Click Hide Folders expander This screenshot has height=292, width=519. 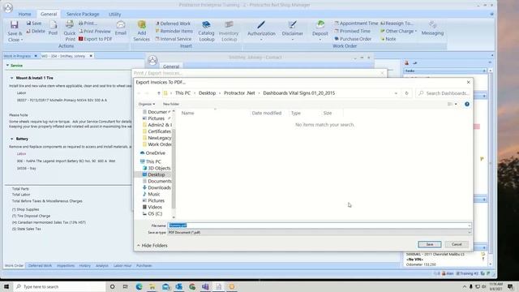pyautogui.click(x=152, y=245)
